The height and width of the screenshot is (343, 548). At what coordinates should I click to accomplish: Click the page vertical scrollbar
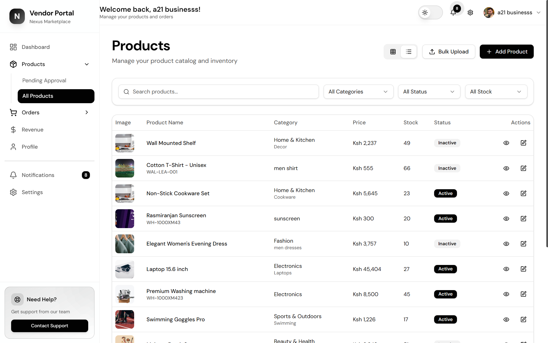(547, 123)
